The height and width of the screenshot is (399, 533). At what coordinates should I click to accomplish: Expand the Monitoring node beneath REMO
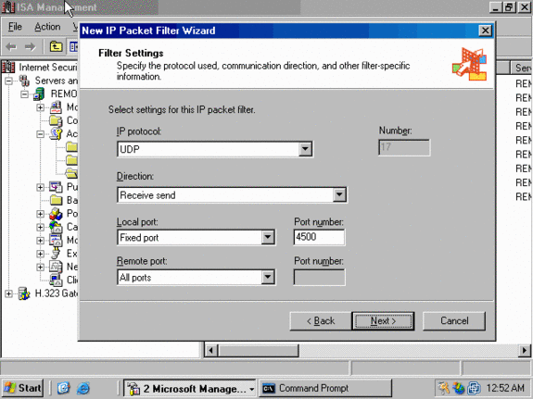click(40, 107)
